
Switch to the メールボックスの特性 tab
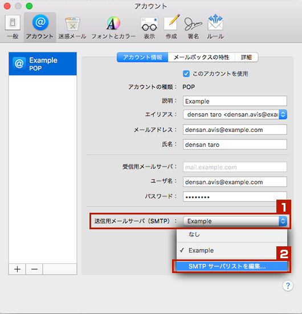click(x=202, y=57)
